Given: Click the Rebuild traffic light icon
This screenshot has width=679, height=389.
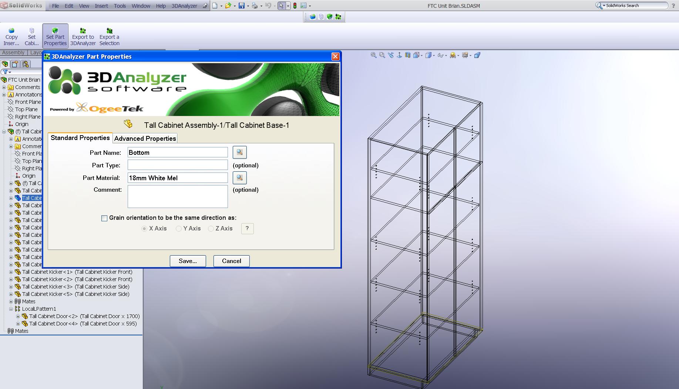Looking at the screenshot, I should [295, 6].
